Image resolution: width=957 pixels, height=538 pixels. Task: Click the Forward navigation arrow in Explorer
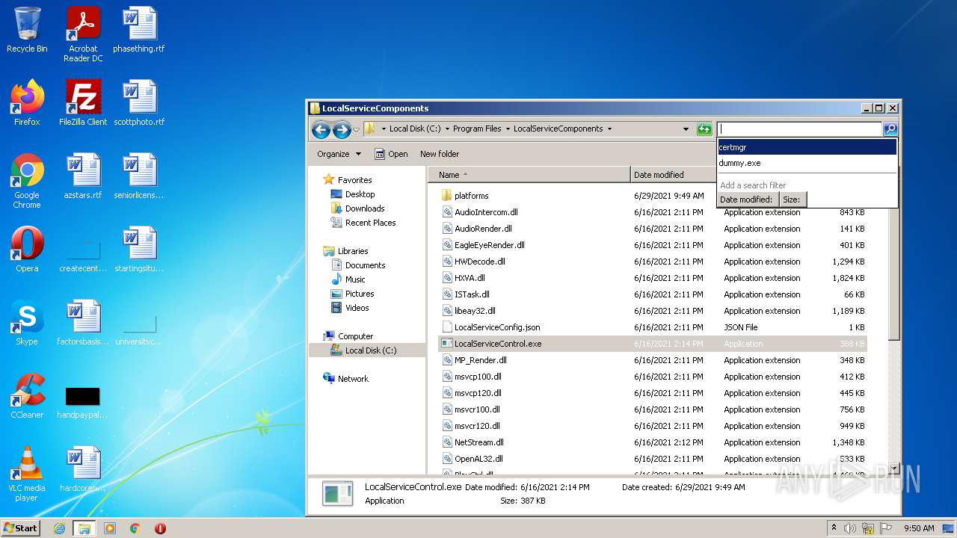pyautogui.click(x=342, y=129)
